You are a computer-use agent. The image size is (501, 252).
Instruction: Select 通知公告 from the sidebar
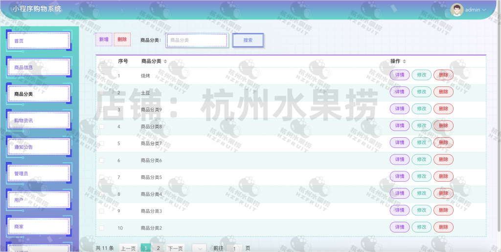(38, 147)
